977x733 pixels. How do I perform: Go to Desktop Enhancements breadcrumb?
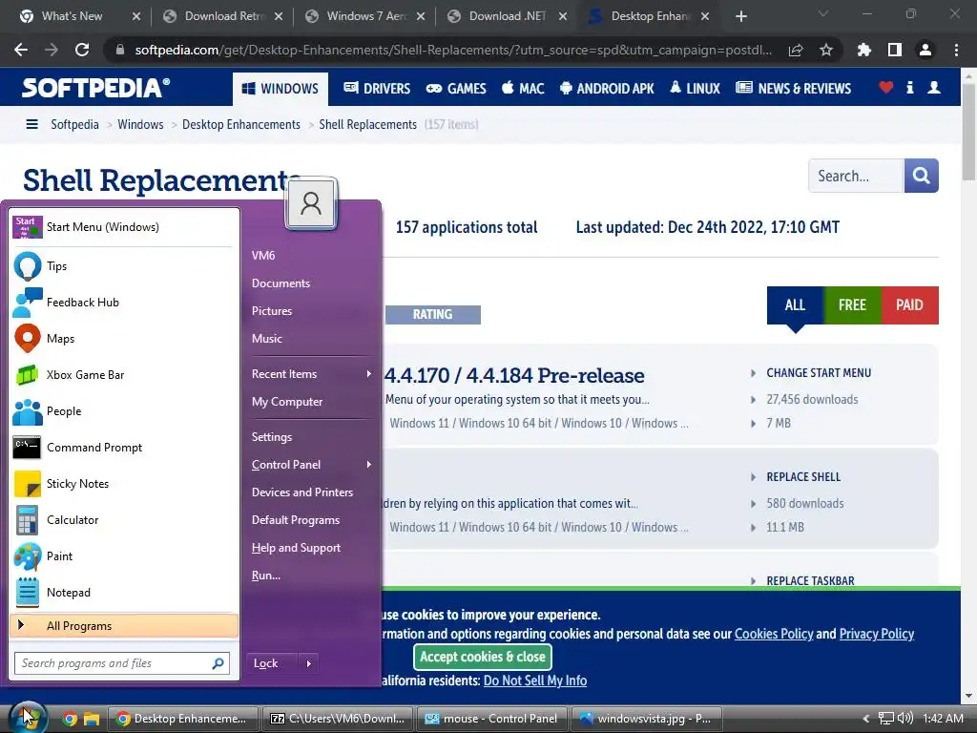coord(241,125)
